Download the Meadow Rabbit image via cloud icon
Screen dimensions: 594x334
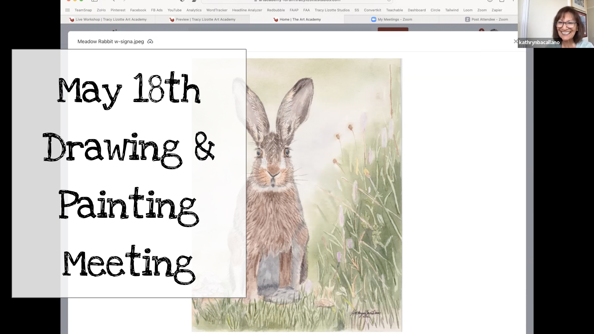click(150, 41)
